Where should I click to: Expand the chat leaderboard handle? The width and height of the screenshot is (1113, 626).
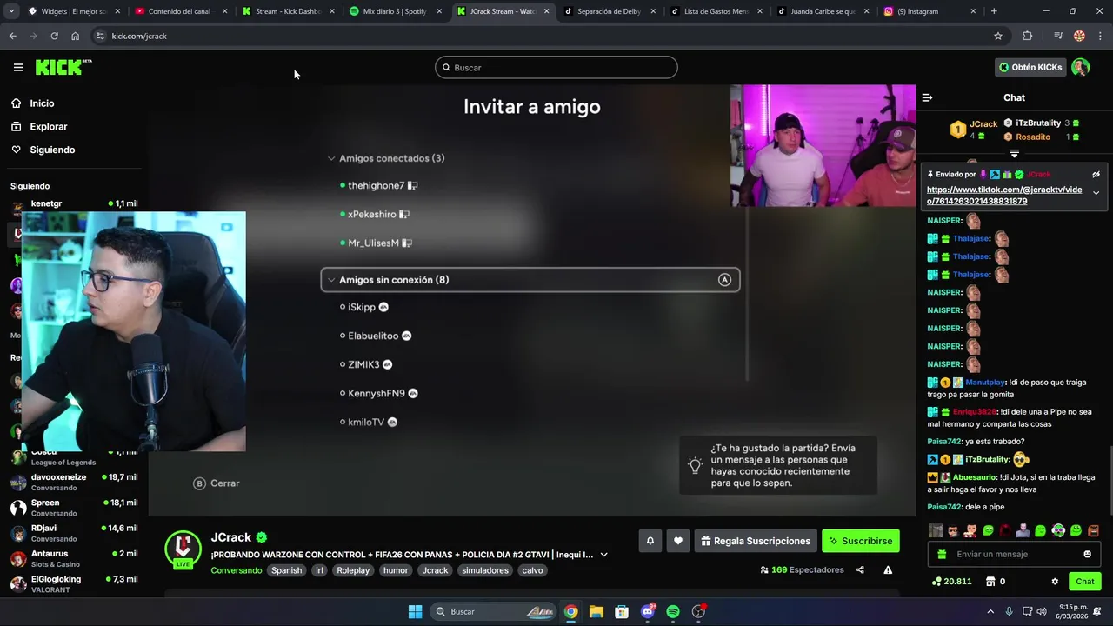pos(1014,153)
